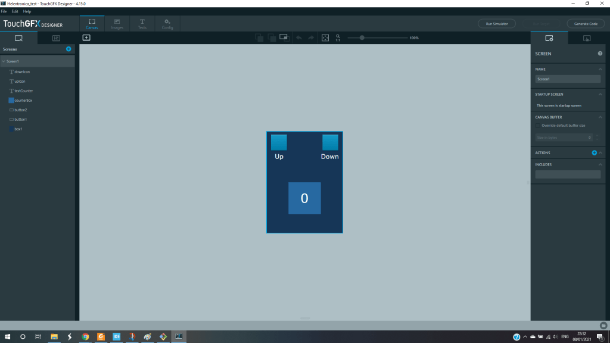Viewport: 610px width, 343px height.
Task: Reset zoom to 1:1 icon
Action: (338, 38)
